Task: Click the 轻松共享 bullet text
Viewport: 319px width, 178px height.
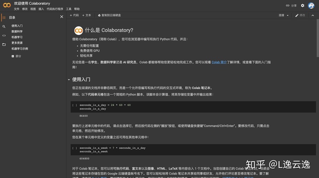Action: point(86,56)
